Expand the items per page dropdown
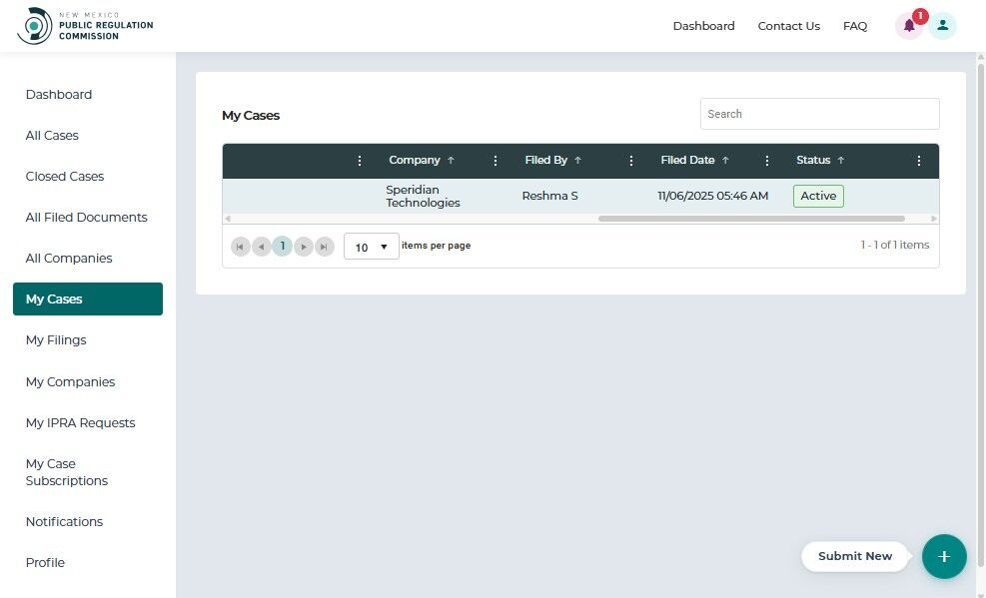 (x=371, y=247)
